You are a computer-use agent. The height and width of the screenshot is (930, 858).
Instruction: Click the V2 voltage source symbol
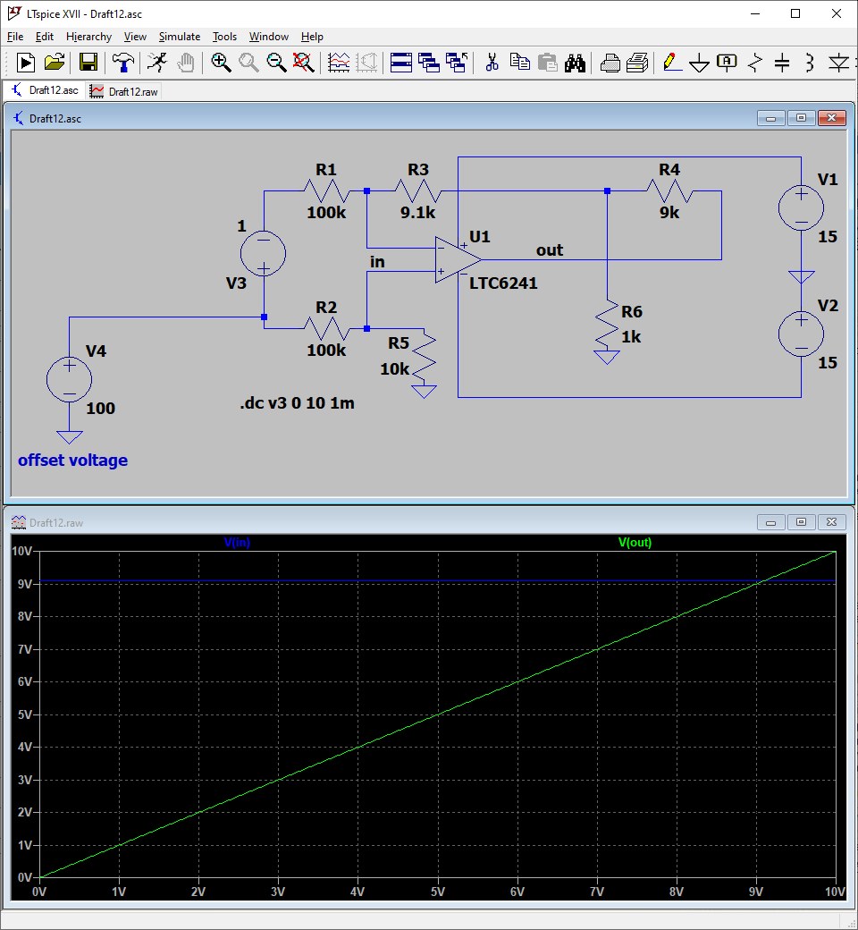(801, 334)
